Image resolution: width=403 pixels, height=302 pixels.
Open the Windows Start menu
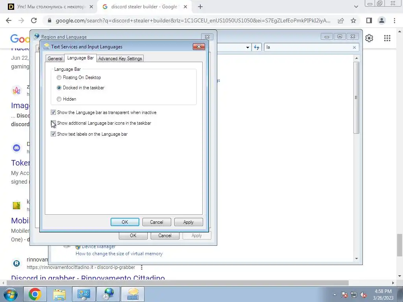pos(11,294)
